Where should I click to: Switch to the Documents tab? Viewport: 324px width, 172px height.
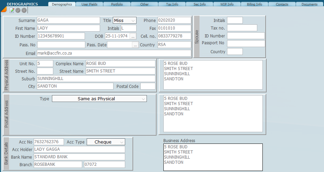pyautogui.click(x=309, y=4)
